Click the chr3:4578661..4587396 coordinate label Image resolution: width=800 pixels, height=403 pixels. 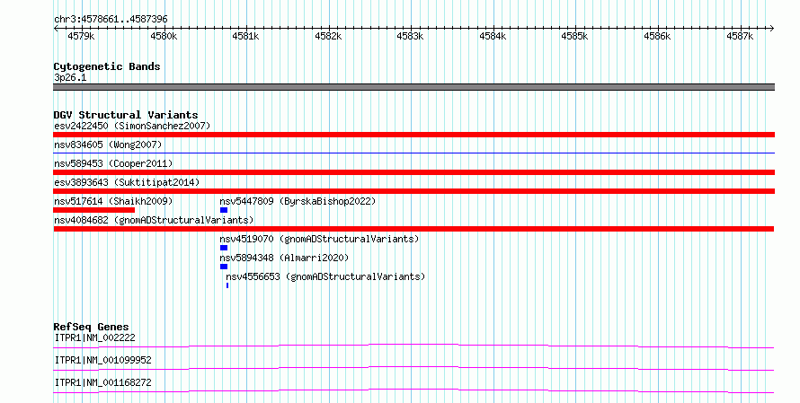(x=111, y=20)
